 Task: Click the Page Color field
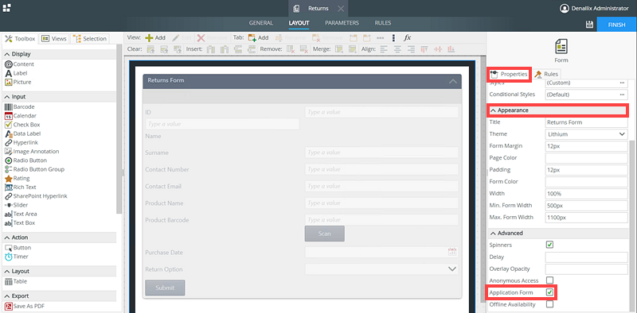click(587, 158)
